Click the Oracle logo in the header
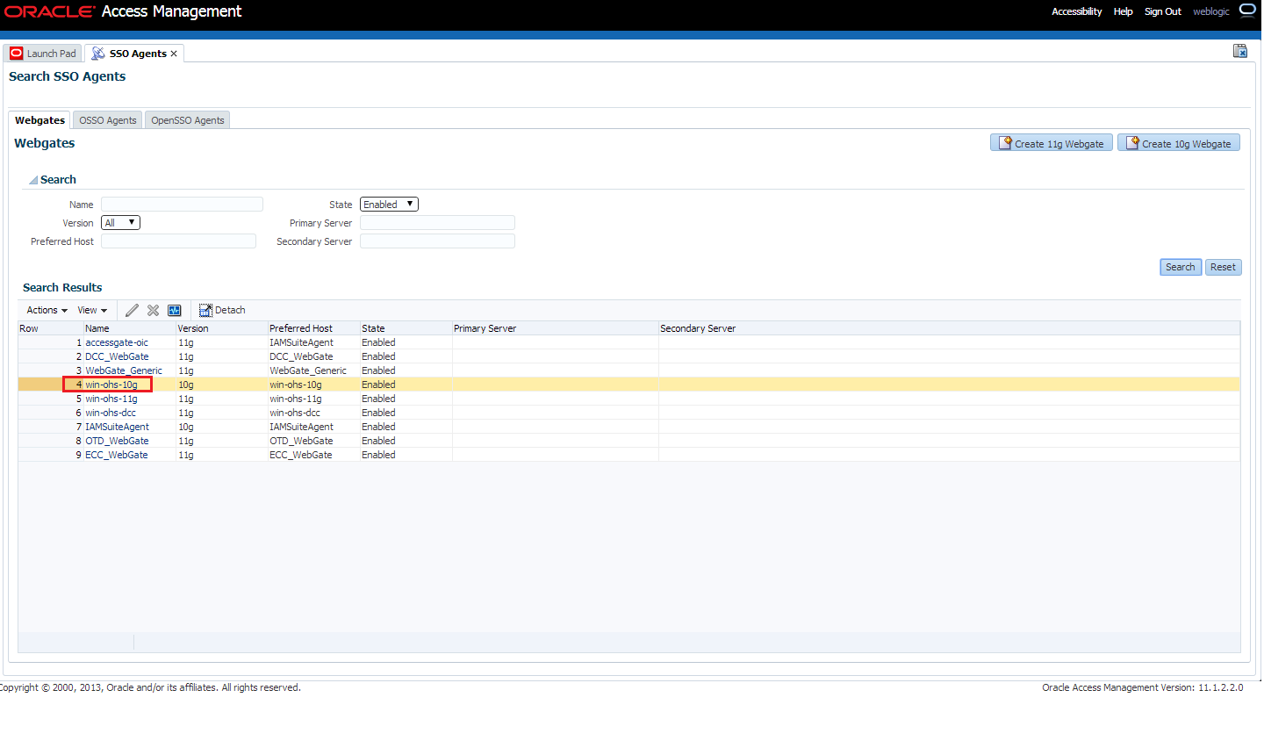This screenshot has height=755, width=1264. [49, 11]
